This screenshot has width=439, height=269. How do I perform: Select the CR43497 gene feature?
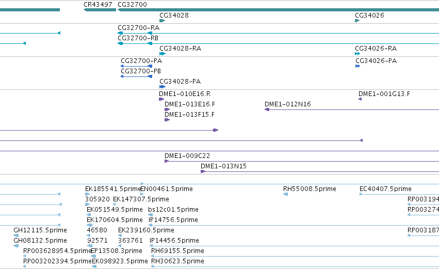coord(100,10)
